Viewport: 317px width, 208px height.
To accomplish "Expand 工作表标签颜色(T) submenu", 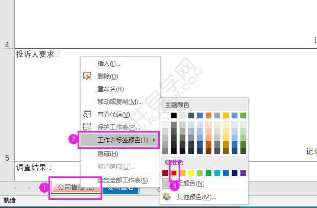I will (119, 140).
